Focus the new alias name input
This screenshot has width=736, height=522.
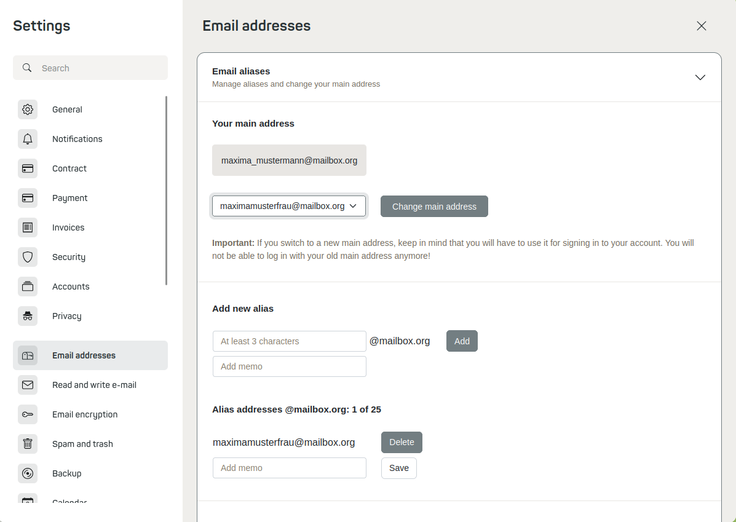(x=289, y=341)
